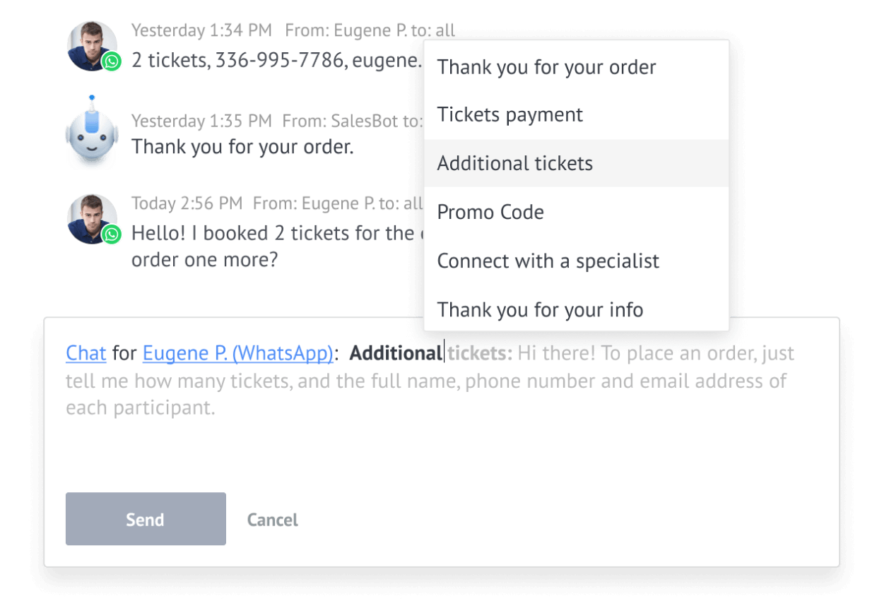
Task: Click the WhatsApp badge on the first Eugene message
Action: tap(112, 61)
